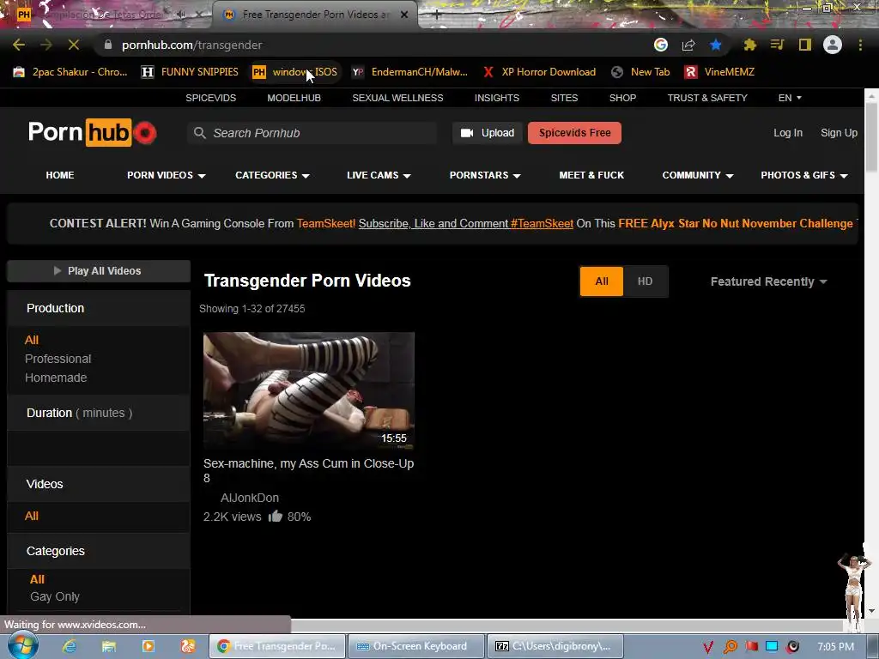Open the share page icon in the address bar

688,45
